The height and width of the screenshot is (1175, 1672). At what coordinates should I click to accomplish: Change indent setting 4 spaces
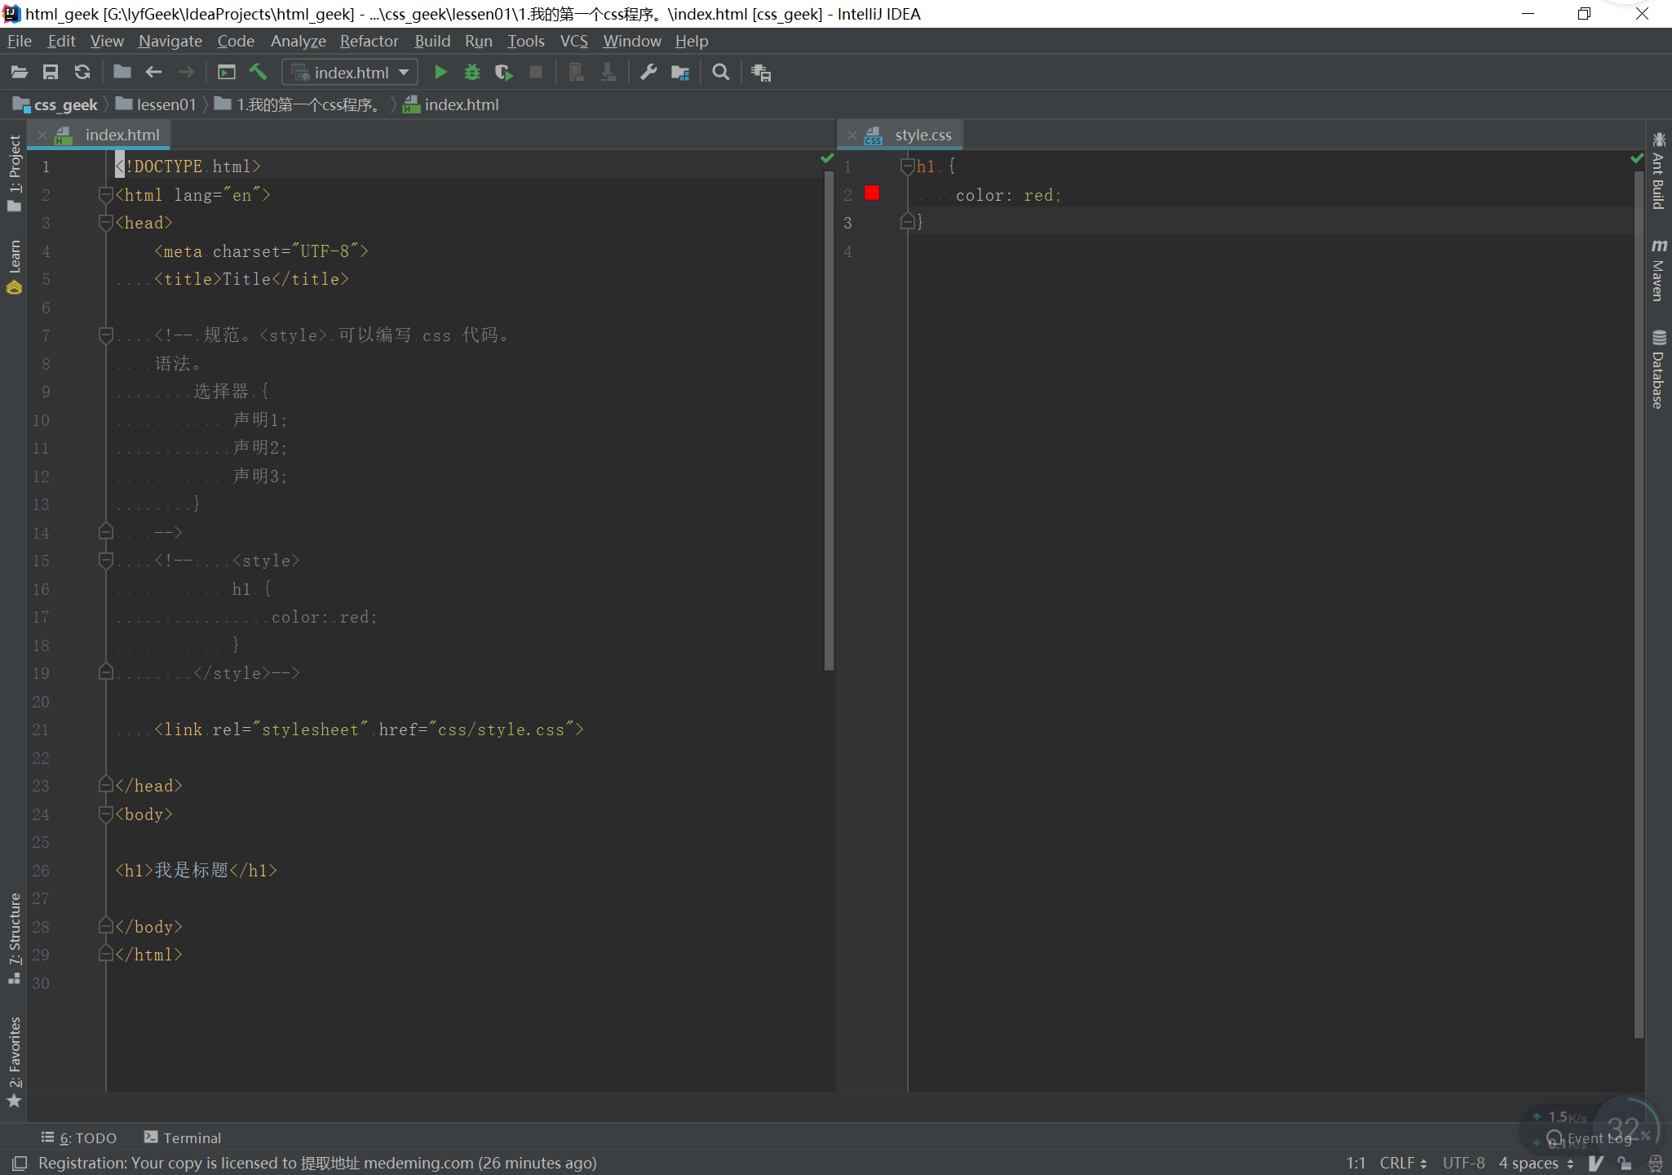[x=1536, y=1163]
